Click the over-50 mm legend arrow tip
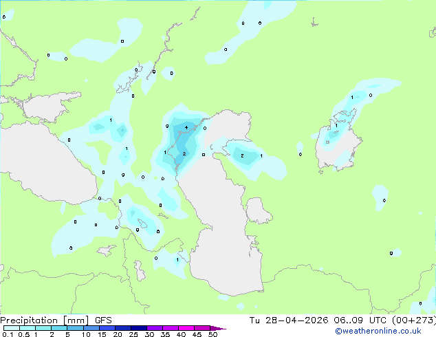The image size is (436, 337). [218, 328]
